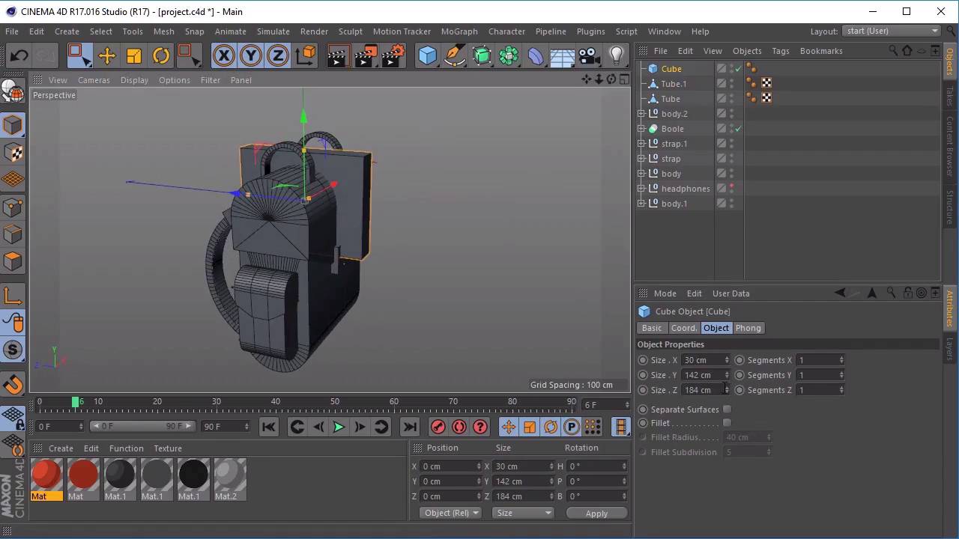Open the Pen spline tool icon
The width and height of the screenshot is (959, 539).
click(454, 56)
